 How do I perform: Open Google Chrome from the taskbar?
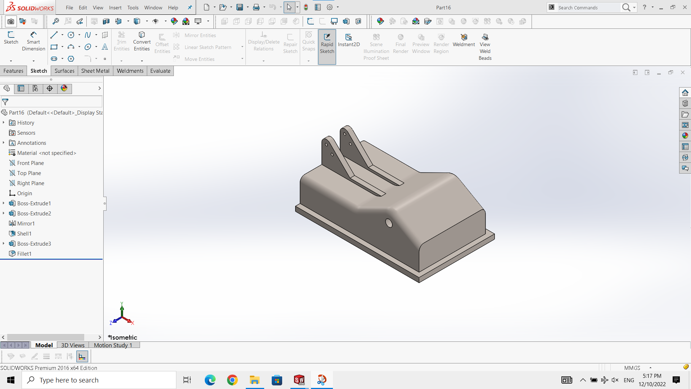coord(232,380)
